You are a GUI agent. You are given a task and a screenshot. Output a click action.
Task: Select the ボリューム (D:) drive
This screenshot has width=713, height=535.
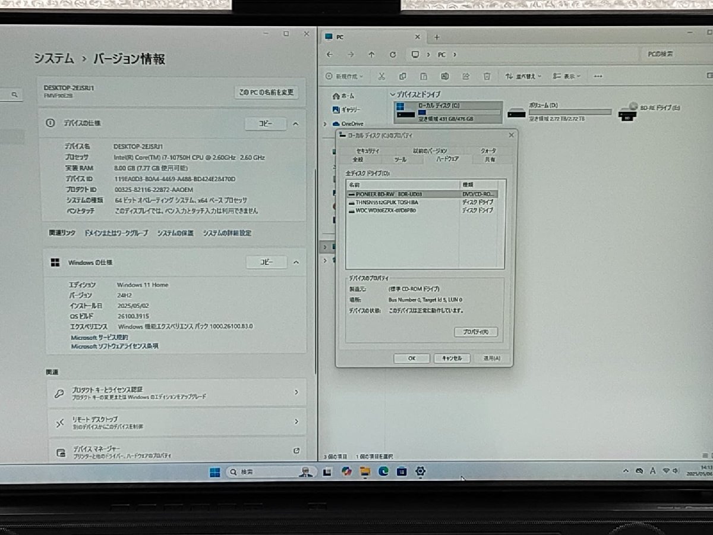(x=560, y=112)
